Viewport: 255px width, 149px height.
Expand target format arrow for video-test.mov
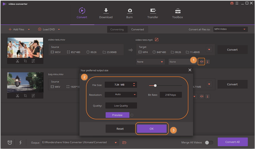click(x=209, y=50)
